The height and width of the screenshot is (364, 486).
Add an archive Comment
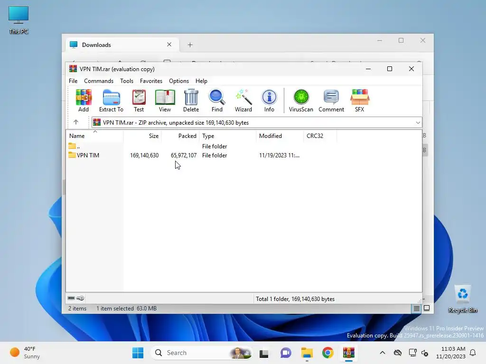[331, 100]
